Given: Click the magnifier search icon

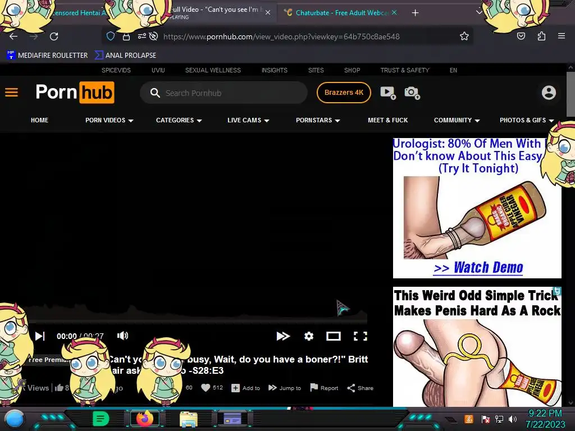Looking at the screenshot, I should [155, 93].
